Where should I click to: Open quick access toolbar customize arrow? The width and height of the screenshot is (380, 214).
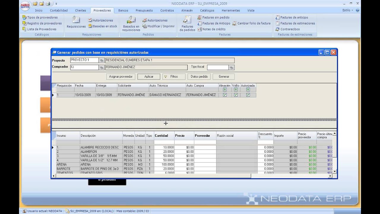[x=56, y=4]
